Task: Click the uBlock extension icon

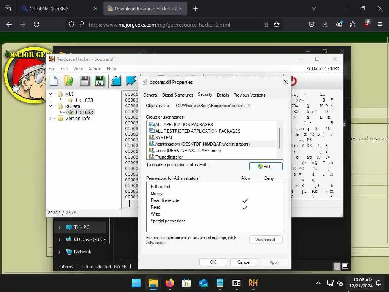Action: [367, 24]
